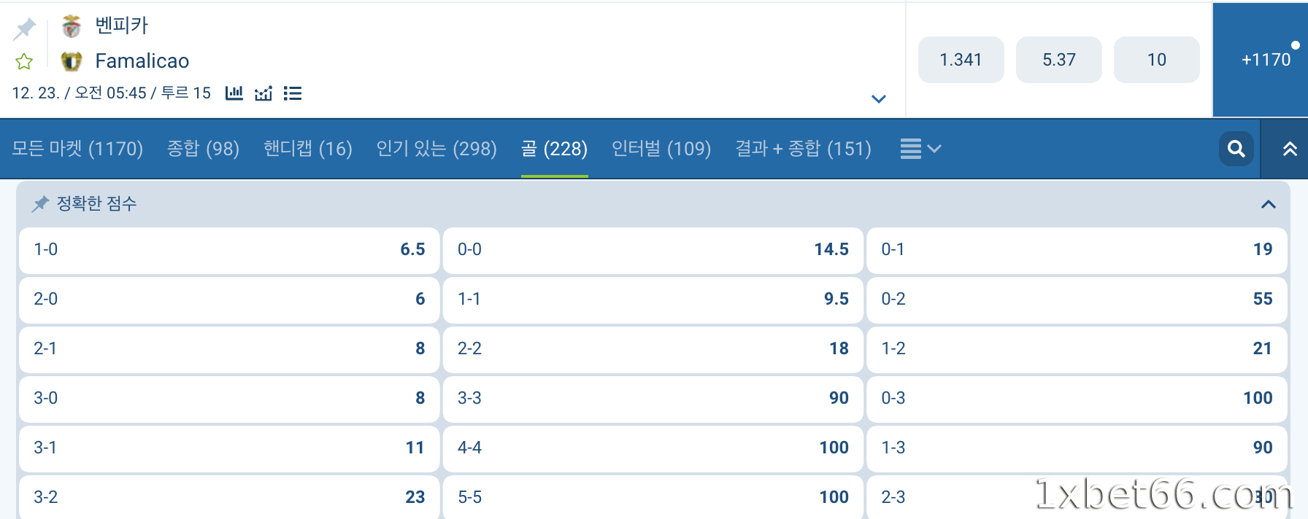Image resolution: width=1308 pixels, height=519 pixels.
Task: Expand match header with the down chevron
Action: (x=878, y=98)
